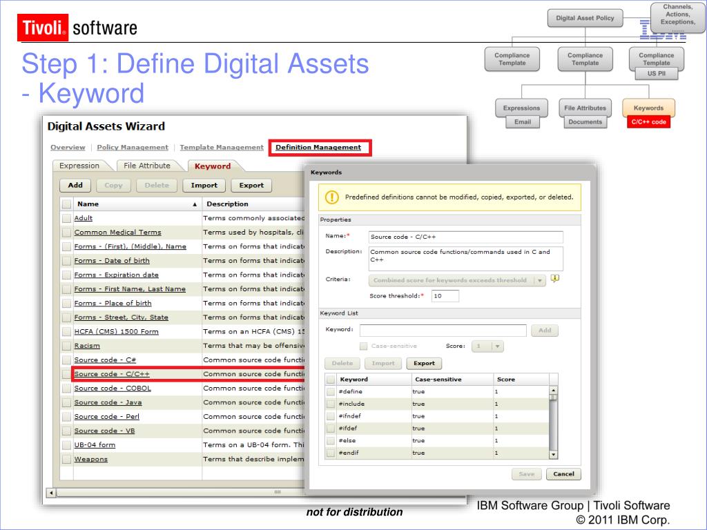707x530 pixels.
Task: Click the keyword list scroll up arrow
Action: click(553, 391)
